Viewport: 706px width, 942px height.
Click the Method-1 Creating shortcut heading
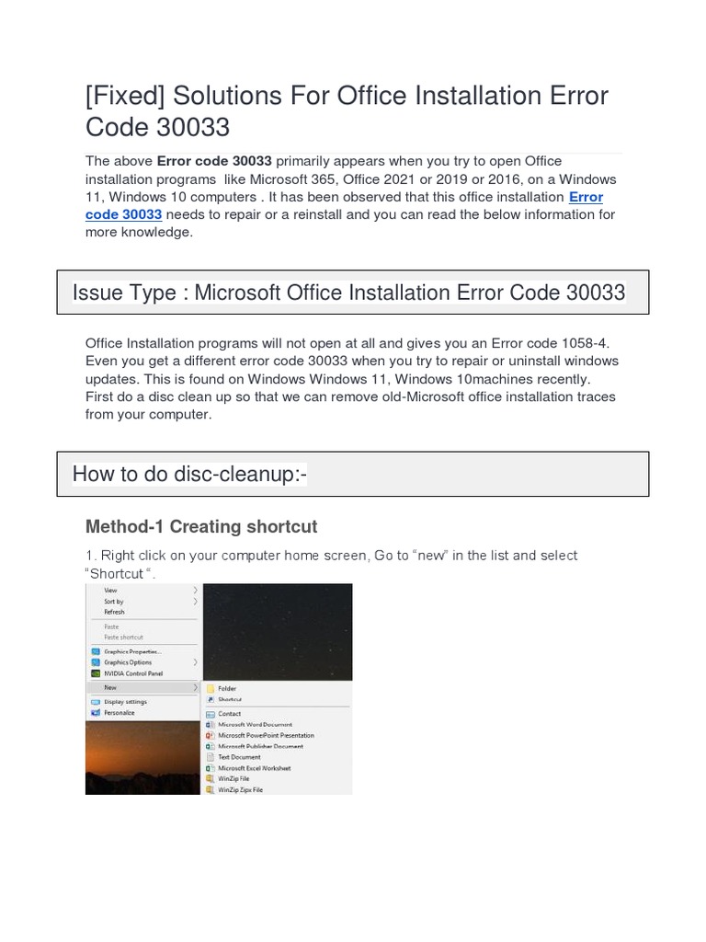(201, 526)
